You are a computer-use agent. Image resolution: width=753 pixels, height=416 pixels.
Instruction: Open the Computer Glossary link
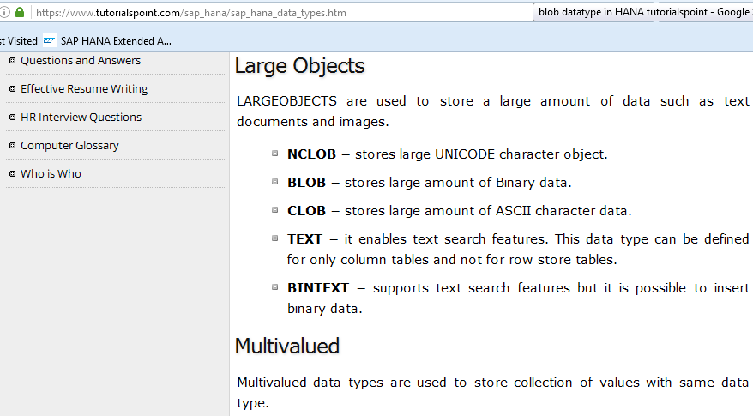tap(69, 146)
